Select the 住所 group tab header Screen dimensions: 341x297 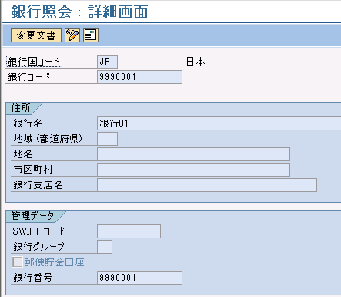click(x=21, y=108)
